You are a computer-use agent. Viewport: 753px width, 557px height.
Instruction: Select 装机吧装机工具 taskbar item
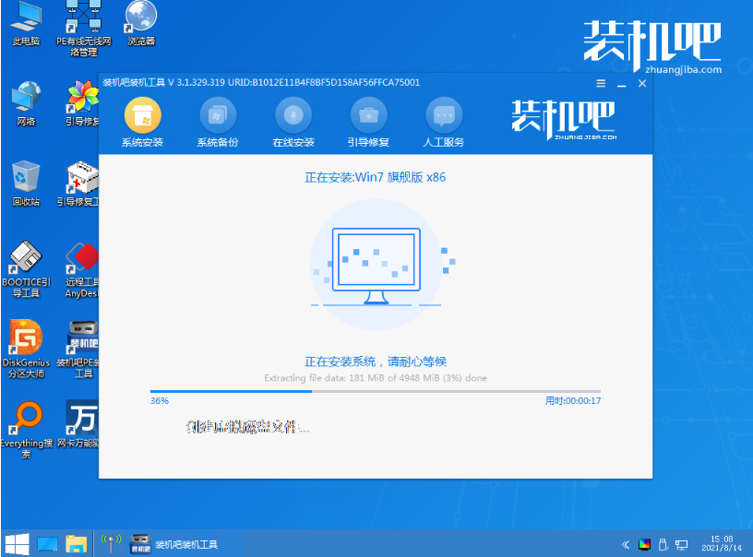175,543
